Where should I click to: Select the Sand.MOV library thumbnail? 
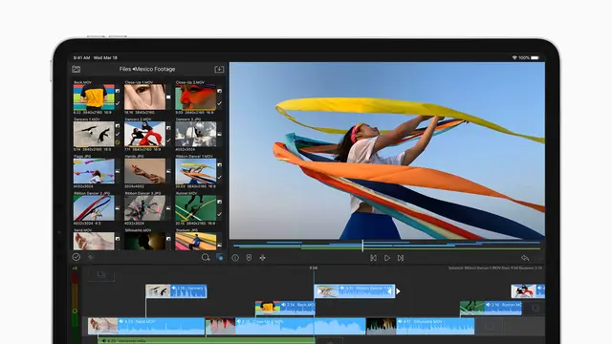click(x=94, y=241)
